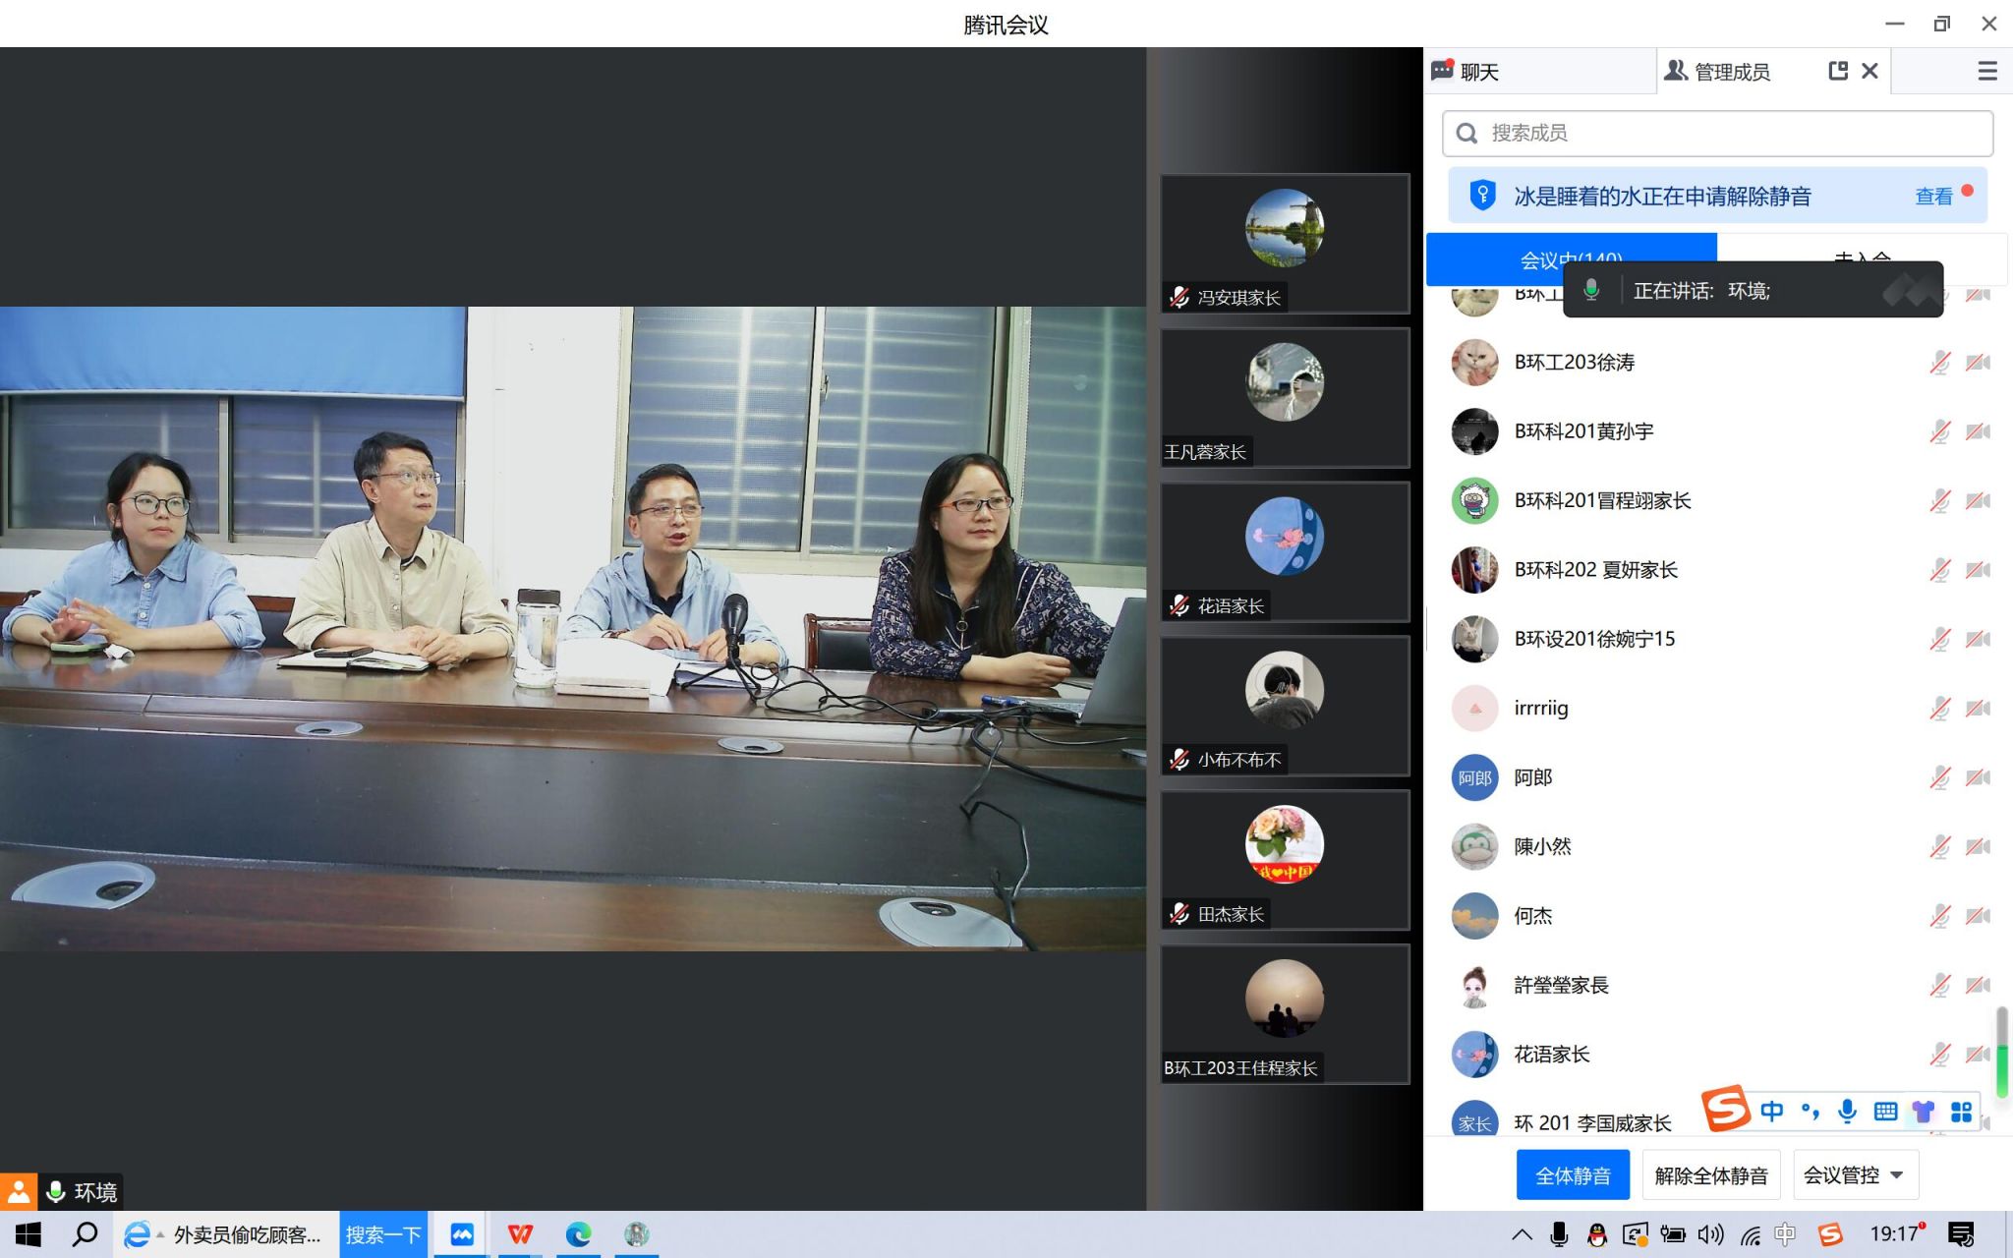Toggle microphone mute for B环工203徐涛

pyautogui.click(x=1939, y=363)
